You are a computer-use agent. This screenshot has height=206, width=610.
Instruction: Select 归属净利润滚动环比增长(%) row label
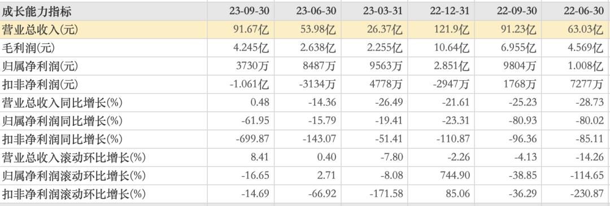point(73,176)
